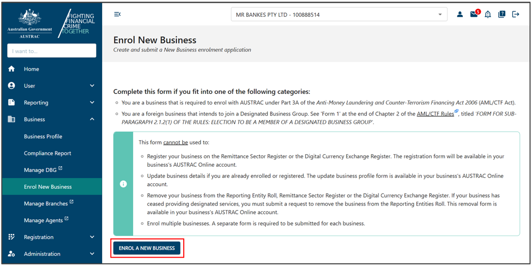Click the User avatar icon in sidebar
Viewport: 532px width, 267px height.
pyautogui.click(x=11, y=86)
